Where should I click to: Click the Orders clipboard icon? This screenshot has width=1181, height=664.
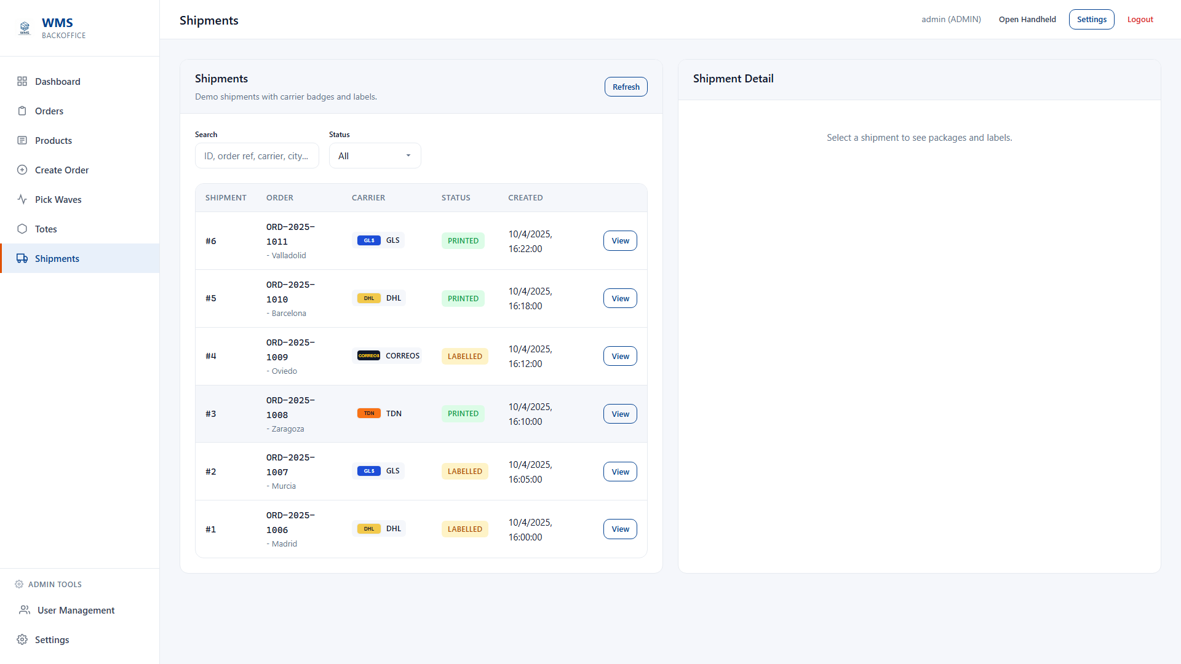point(23,111)
